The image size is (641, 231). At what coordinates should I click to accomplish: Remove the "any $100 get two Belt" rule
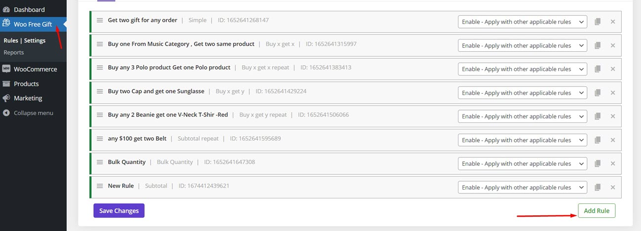click(613, 140)
